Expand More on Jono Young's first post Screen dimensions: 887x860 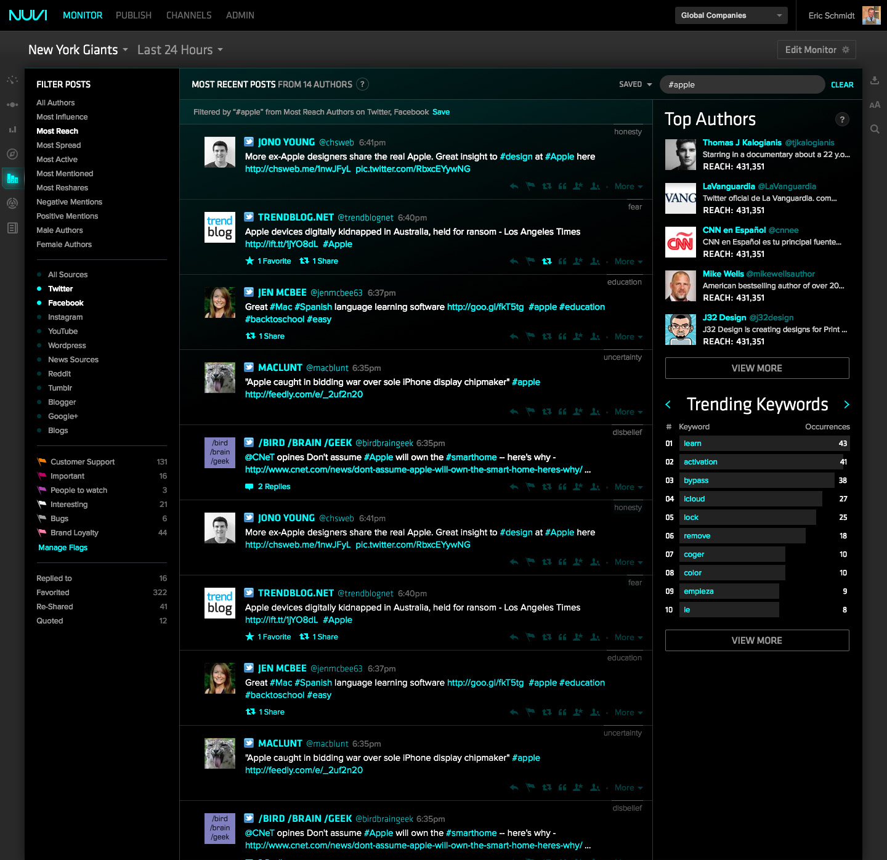pyautogui.click(x=628, y=187)
